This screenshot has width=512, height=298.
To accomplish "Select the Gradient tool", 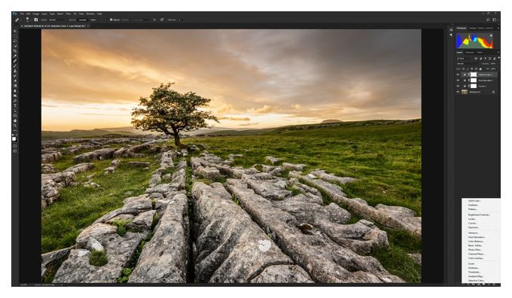I will (15, 86).
